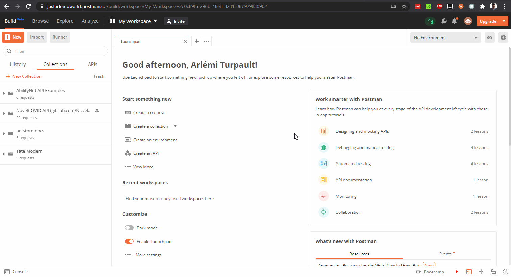This screenshot has width=511, height=277.
Task: Open the No Environment dropdown
Action: point(445,37)
